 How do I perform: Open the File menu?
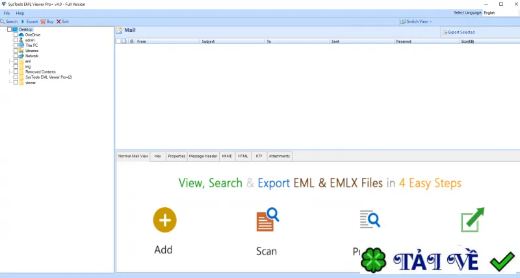6,13
